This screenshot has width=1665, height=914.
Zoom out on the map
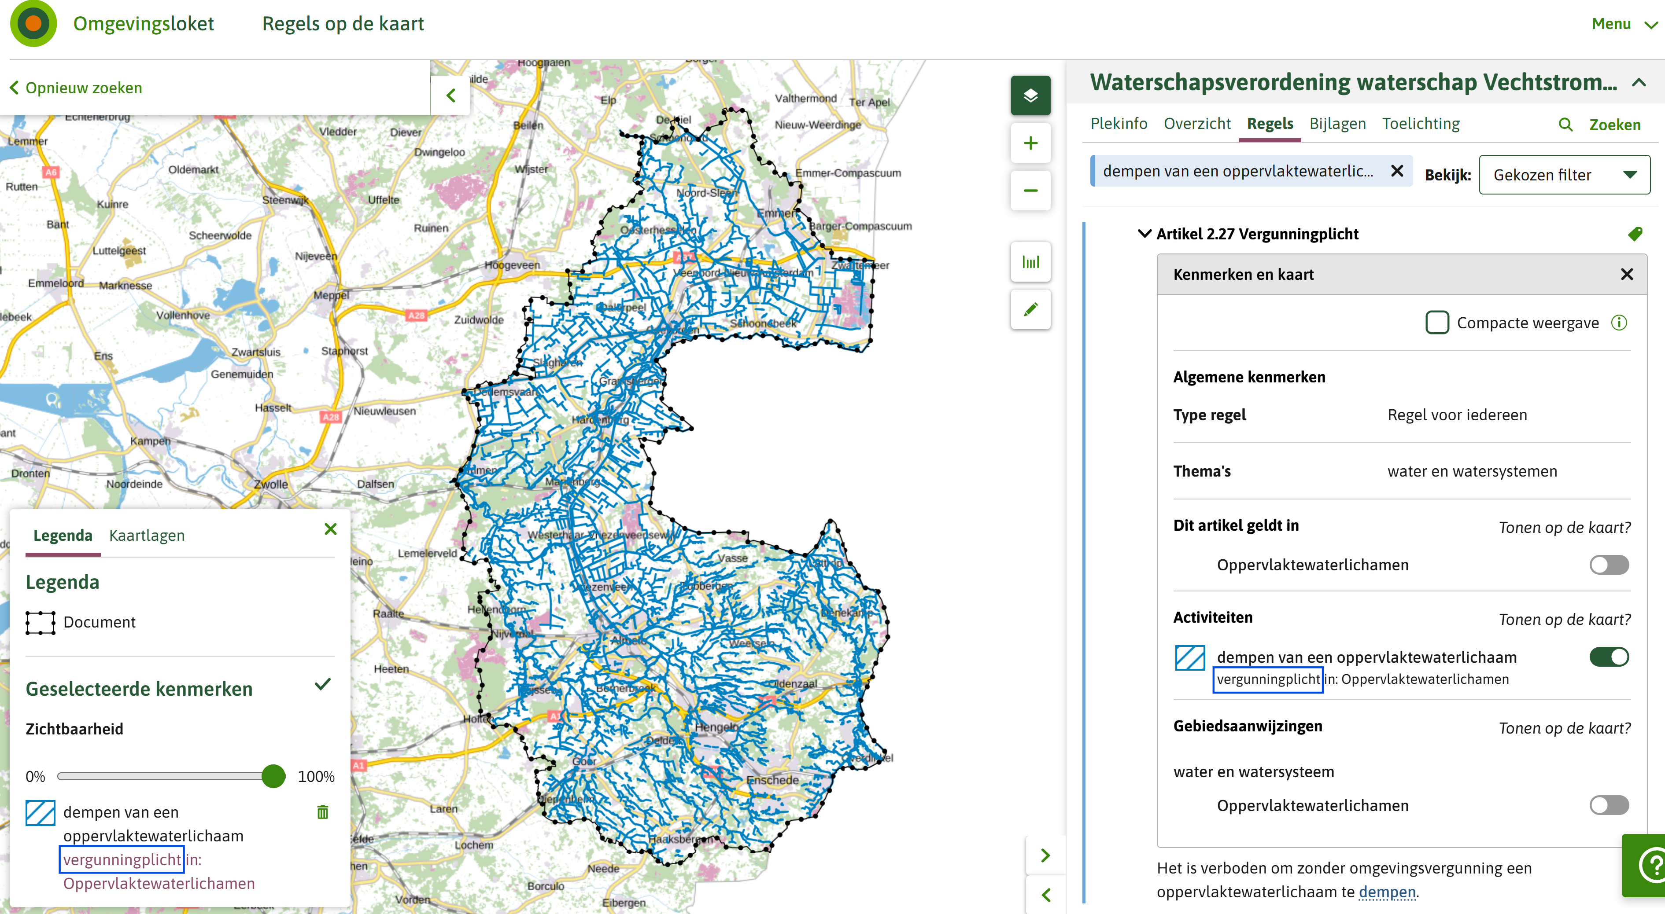(1030, 190)
